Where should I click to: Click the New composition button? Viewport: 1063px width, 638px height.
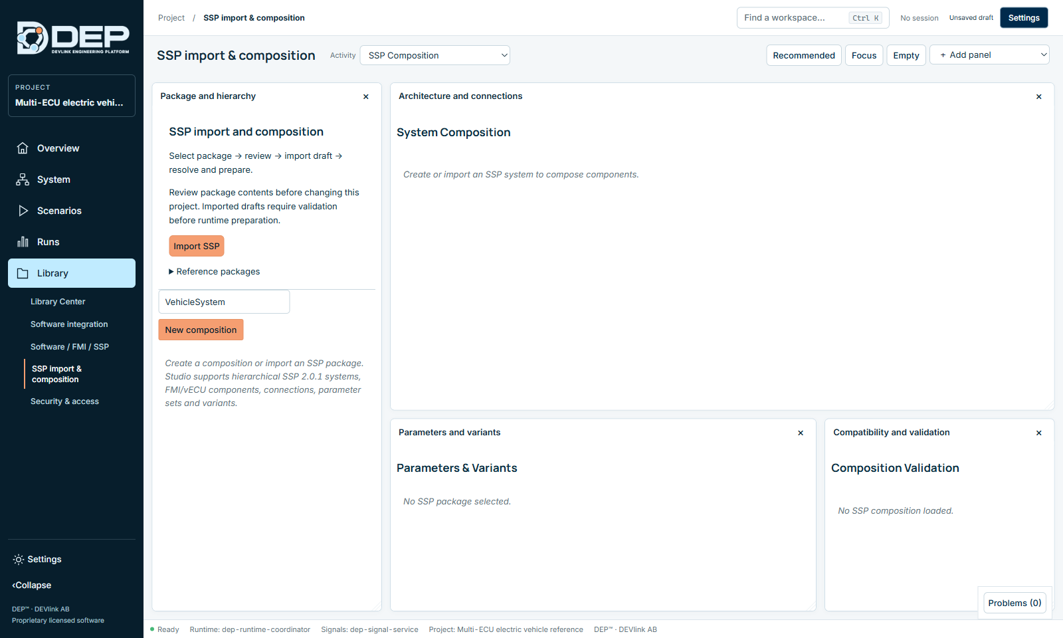[x=201, y=330]
